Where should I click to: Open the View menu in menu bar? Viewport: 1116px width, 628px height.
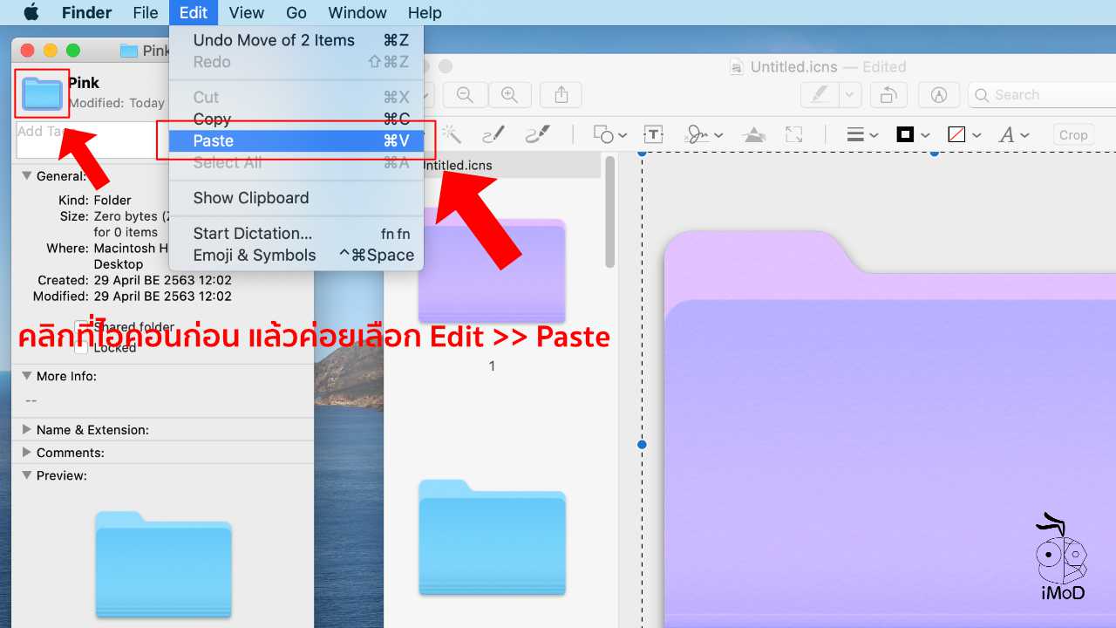[x=246, y=12]
